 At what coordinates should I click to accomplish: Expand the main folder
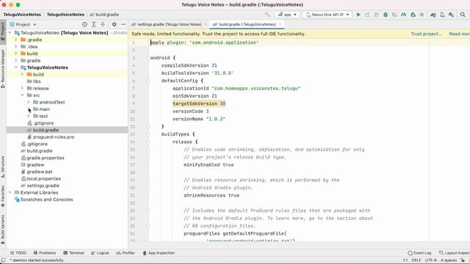coord(29,109)
